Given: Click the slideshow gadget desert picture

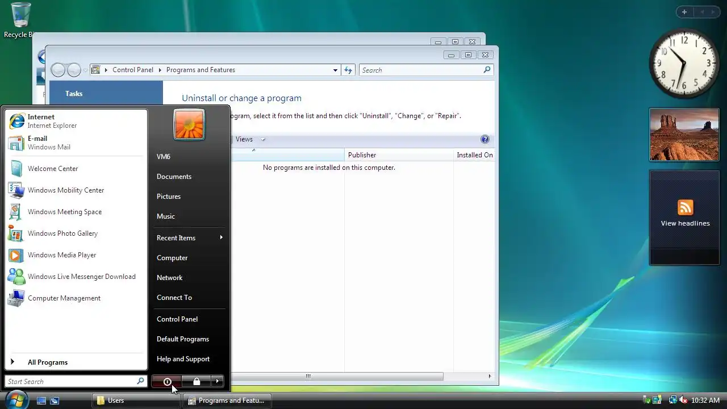Looking at the screenshot, I should (684, 135).
